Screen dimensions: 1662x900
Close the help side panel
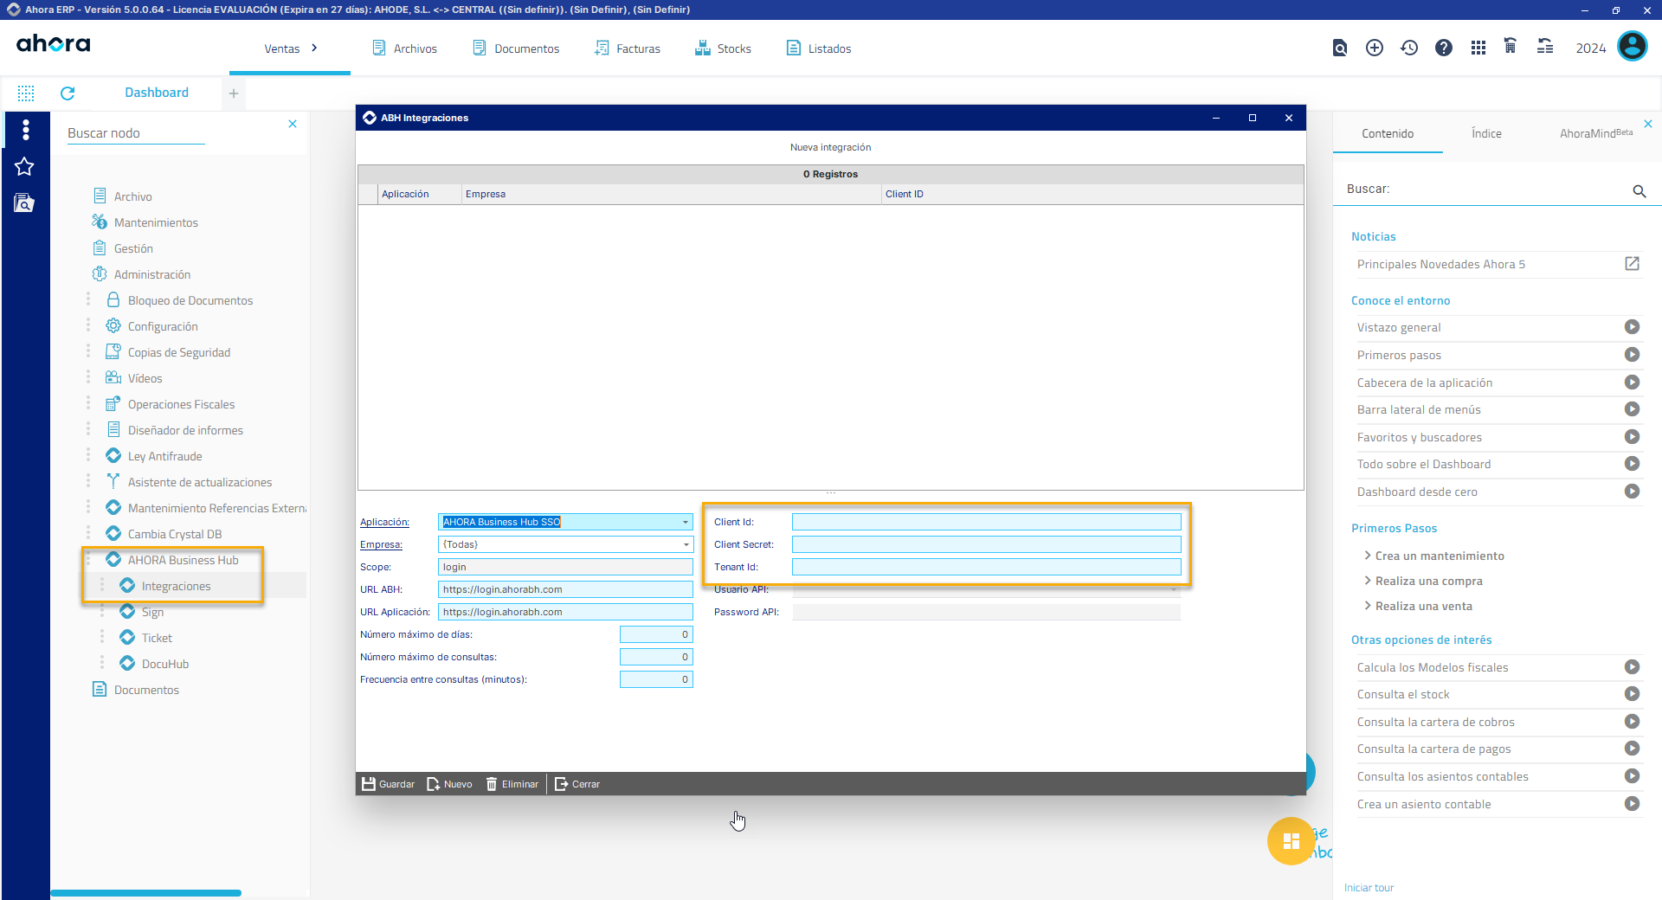pos(1648,124)
